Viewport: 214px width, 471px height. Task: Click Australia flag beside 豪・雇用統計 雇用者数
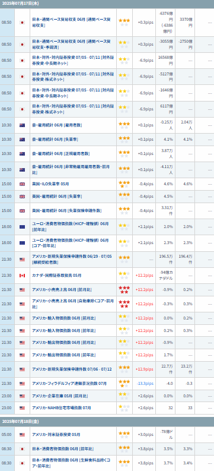[x=22, y=125]
